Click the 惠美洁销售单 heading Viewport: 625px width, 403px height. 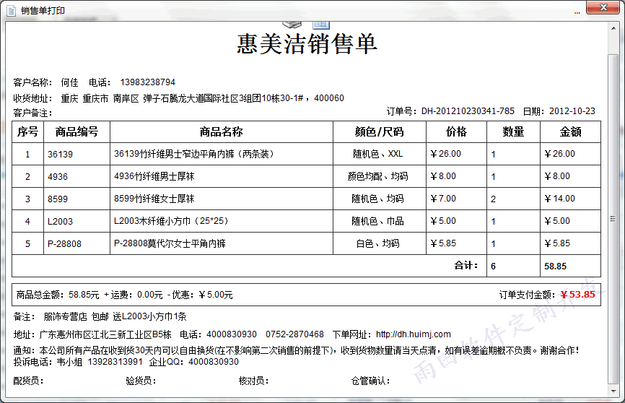tap(307, 44)
